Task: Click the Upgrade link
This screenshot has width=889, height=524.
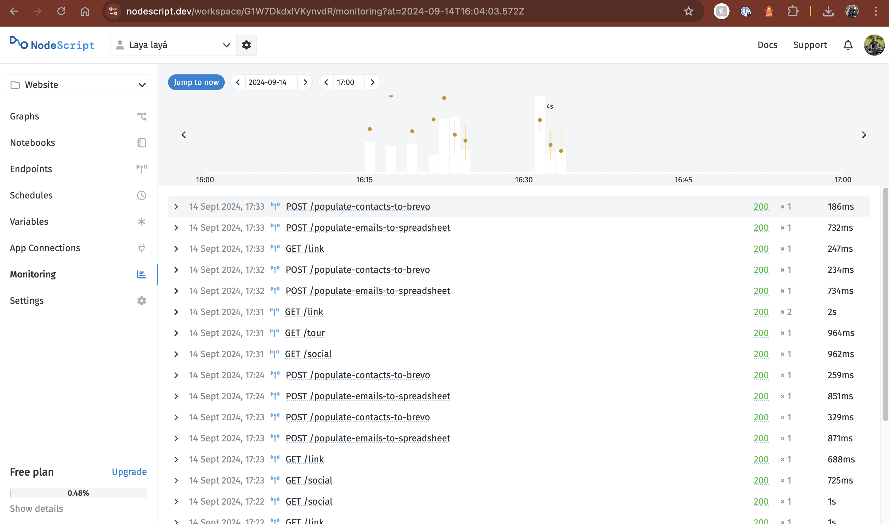Action: pos(129,472)
